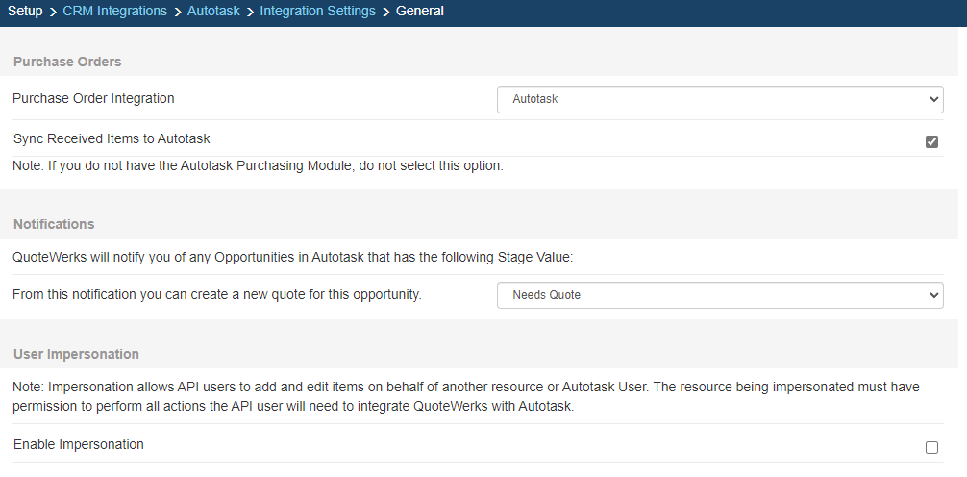Click the Enable Impersonation label text

(79, 444)
